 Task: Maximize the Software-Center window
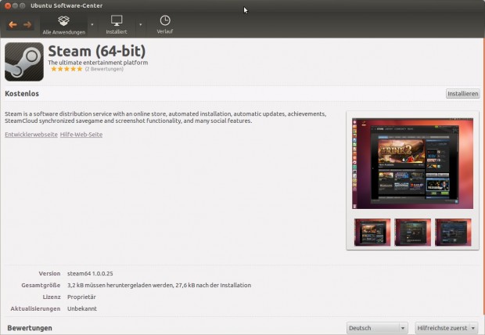click(x=22, y=5)
